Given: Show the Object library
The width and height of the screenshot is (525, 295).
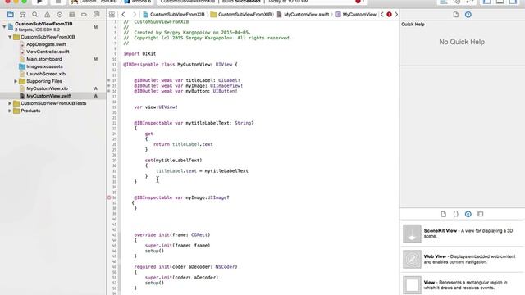Looking at the screenshot, I should (x=468, y=214).
